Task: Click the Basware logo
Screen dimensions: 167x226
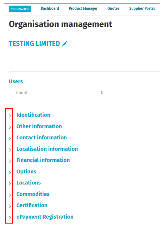Action: (20, 9)
